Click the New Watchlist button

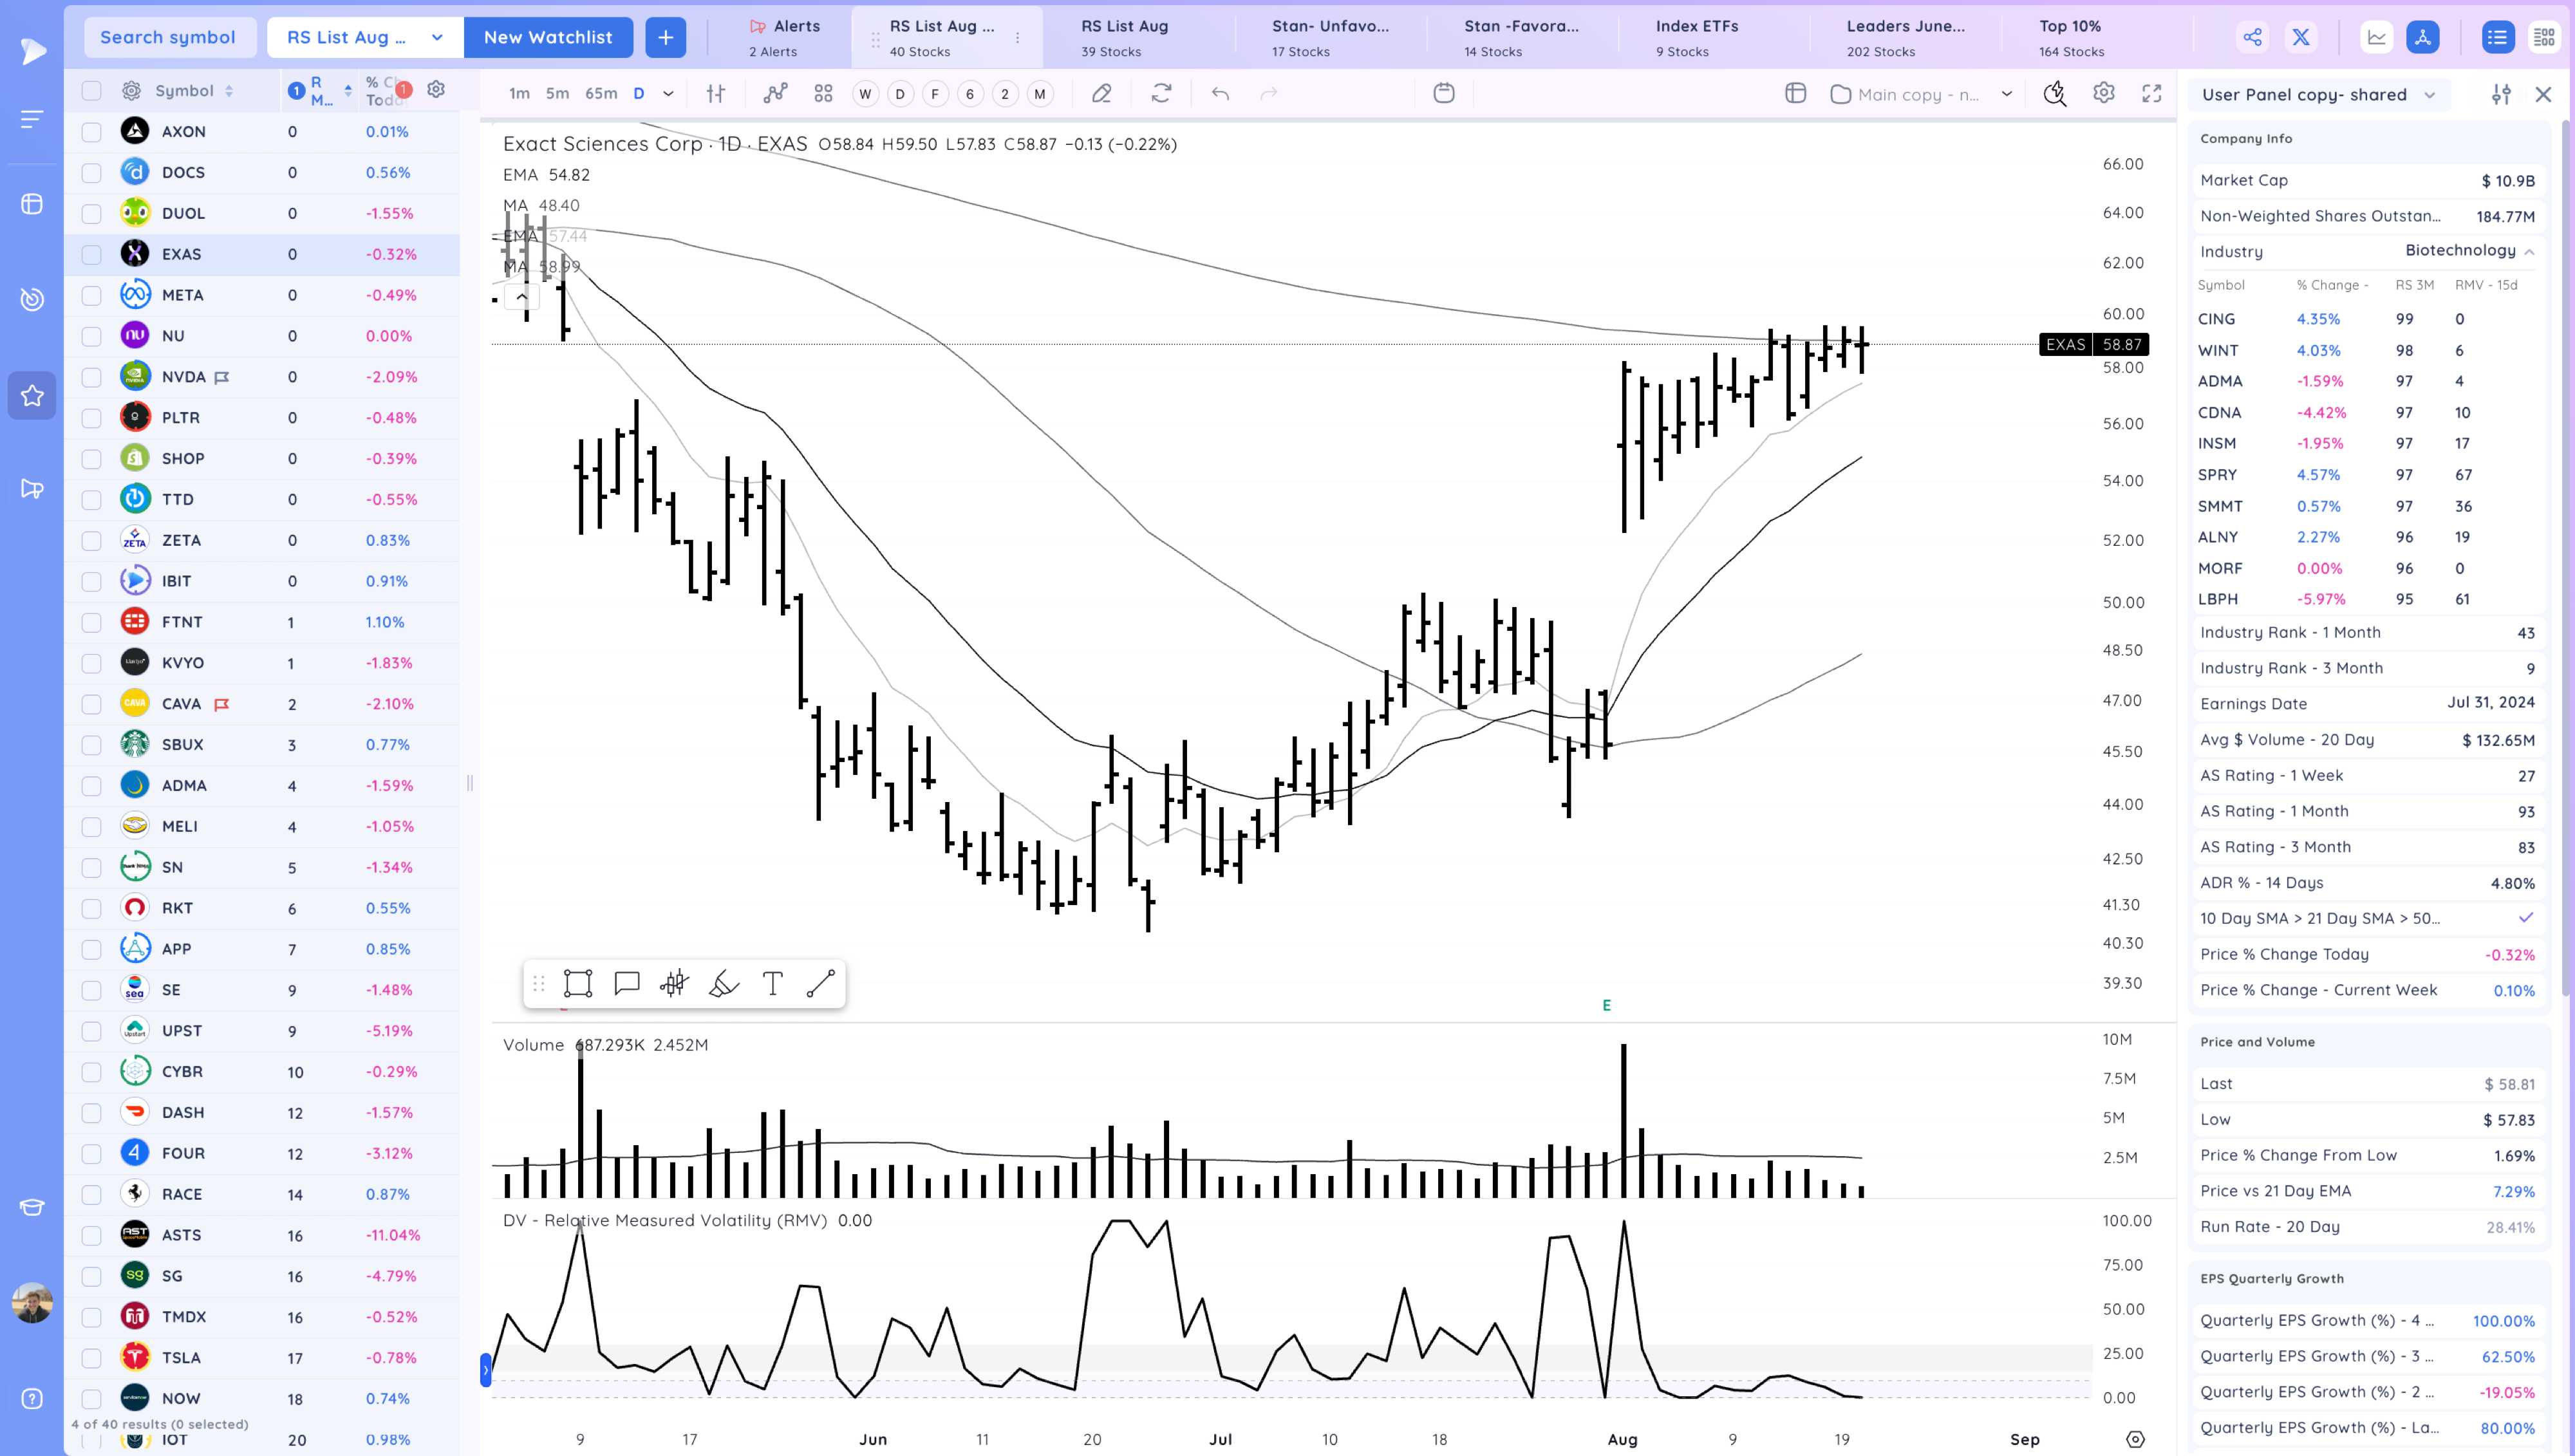(x=548, y=38)
